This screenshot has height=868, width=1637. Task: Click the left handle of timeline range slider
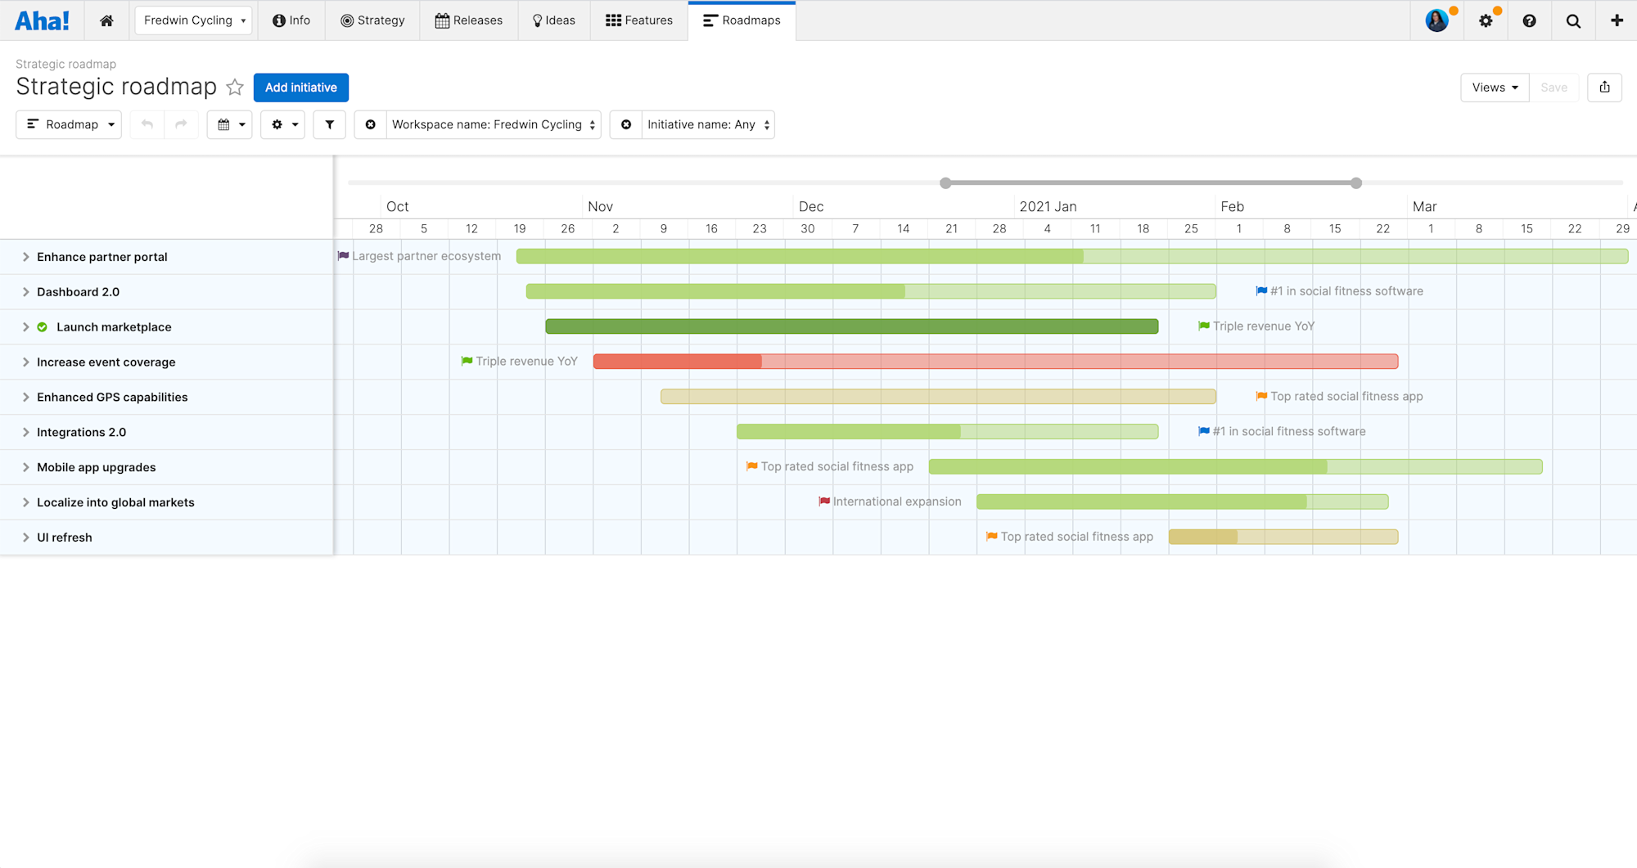click(945, 183)
